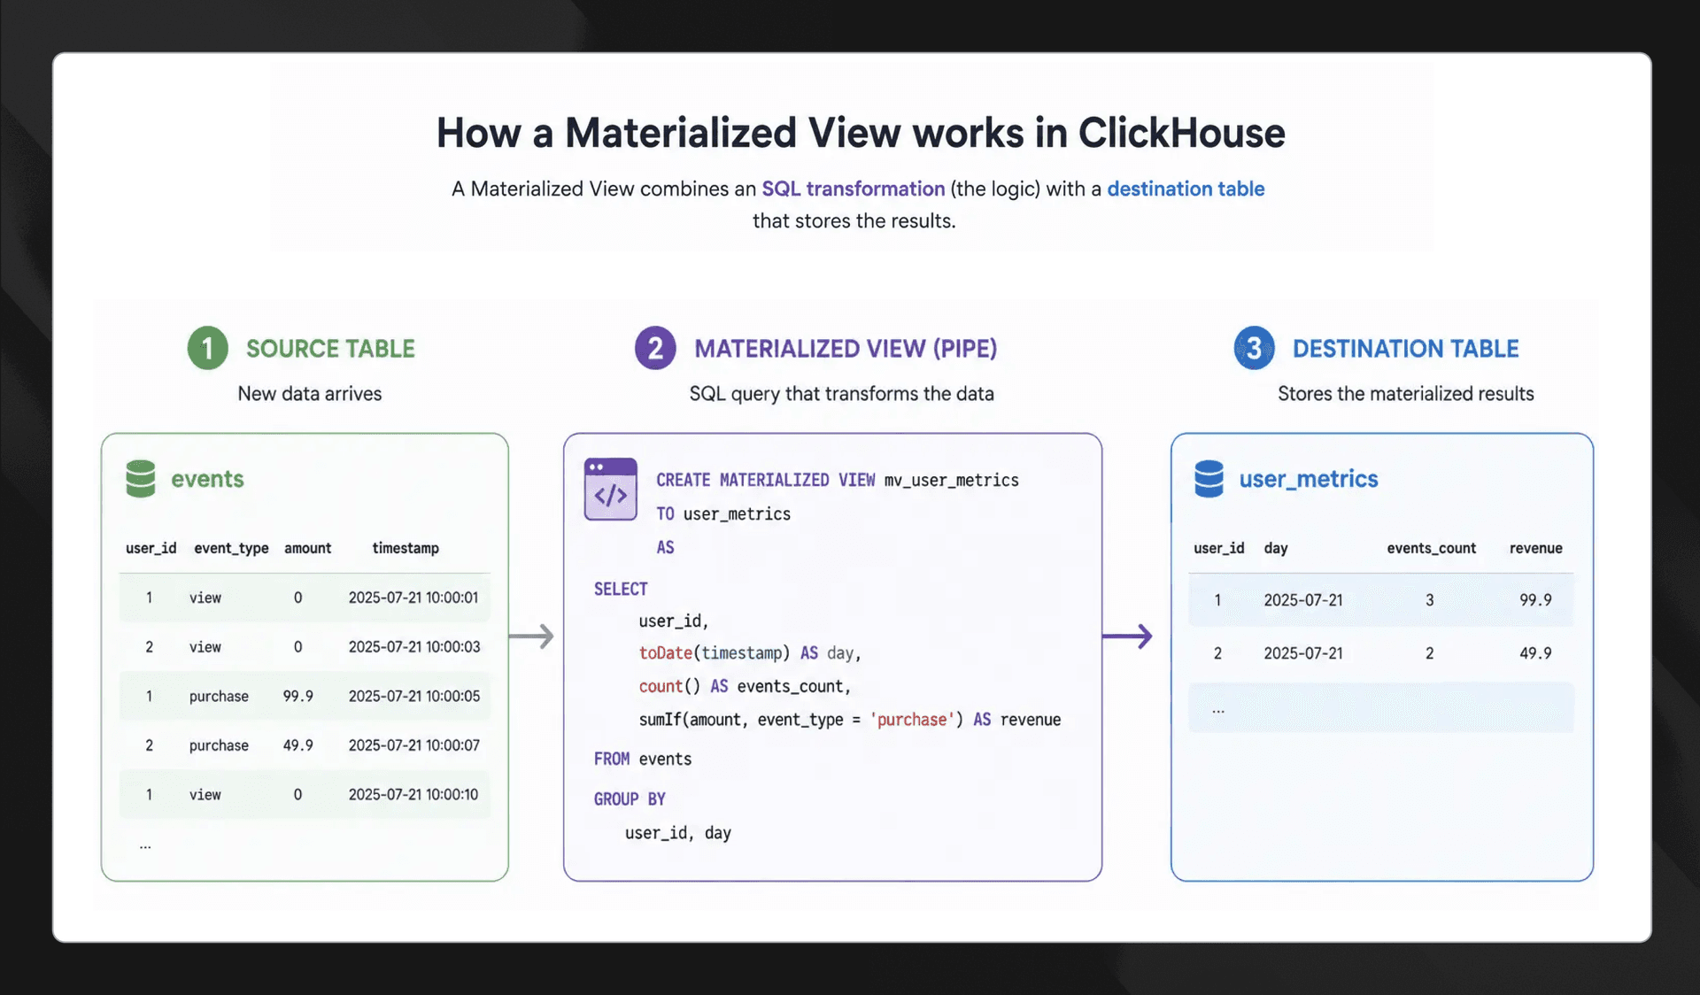Screen dimensions: 1700x995
Task: Click the "event_type" column header
Action: (231, 548)
